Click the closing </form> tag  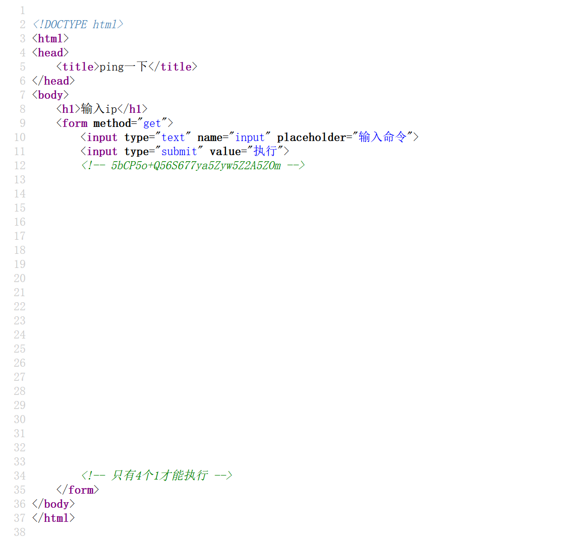coord(78,490)
